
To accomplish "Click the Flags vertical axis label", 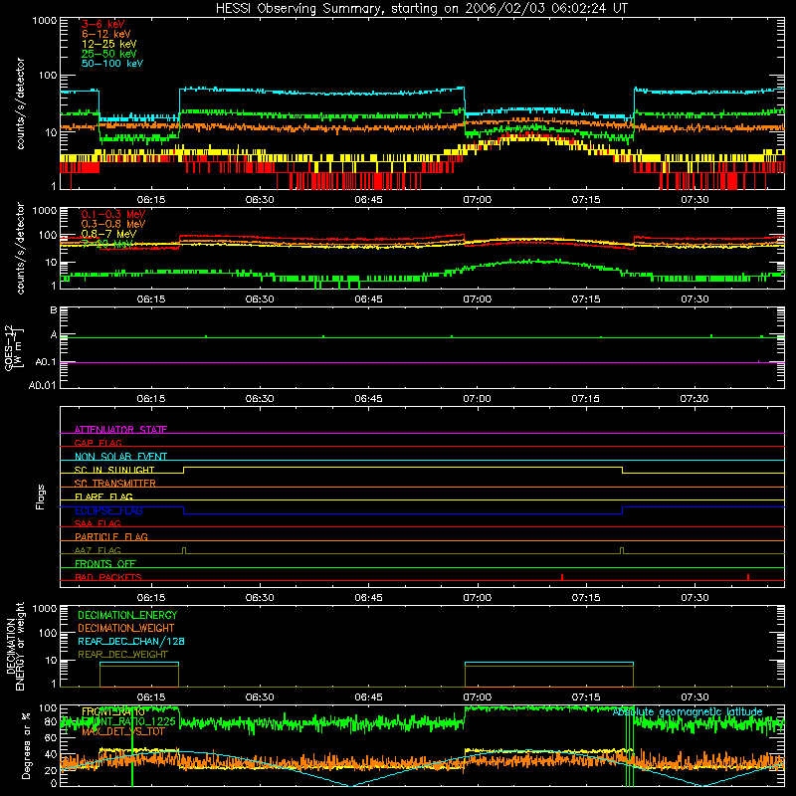I will pyautogui.click(x=40, y=497).
